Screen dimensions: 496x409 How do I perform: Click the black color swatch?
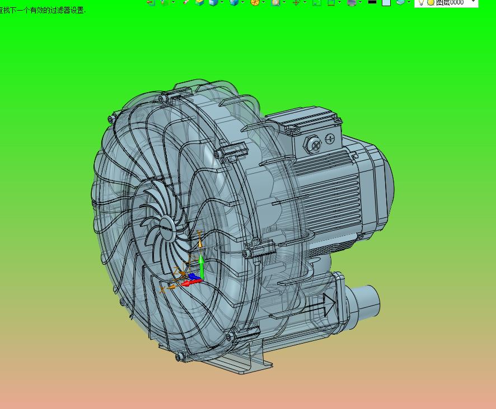372,2
